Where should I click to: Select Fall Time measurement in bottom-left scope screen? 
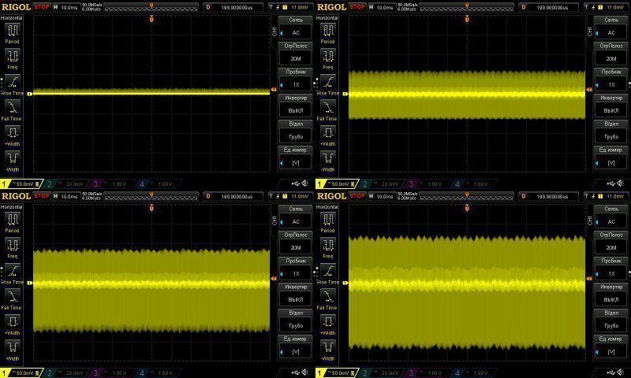coord(12,300)
